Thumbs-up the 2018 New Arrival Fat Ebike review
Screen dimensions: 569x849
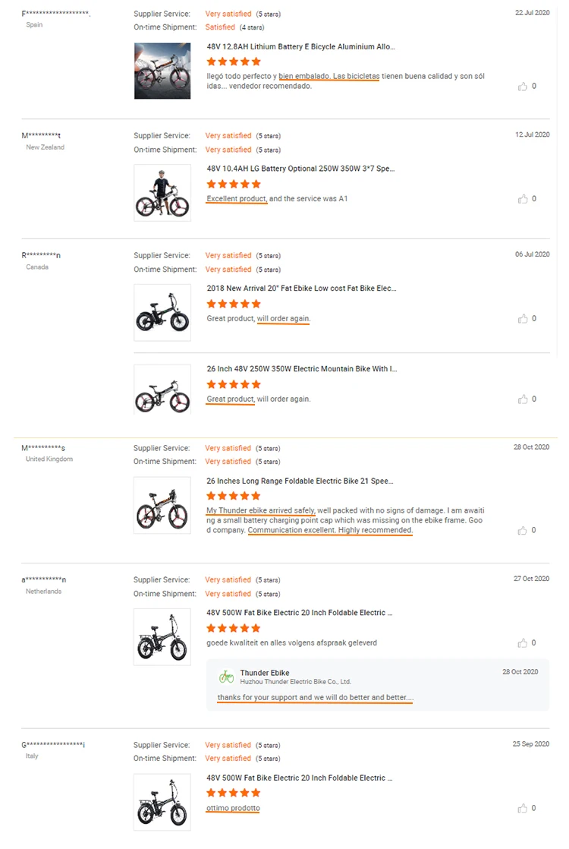click(x=523, y=319)
